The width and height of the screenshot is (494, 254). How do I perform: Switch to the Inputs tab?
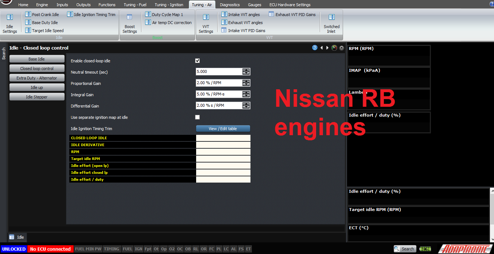pyautogui.click(x=62, y=5)
